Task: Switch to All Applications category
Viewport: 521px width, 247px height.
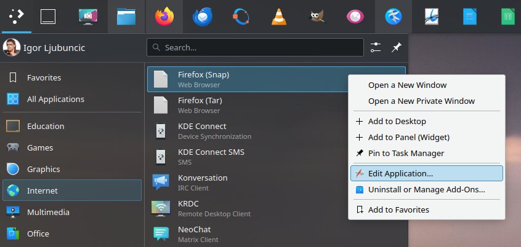Action: pos(55,99)
